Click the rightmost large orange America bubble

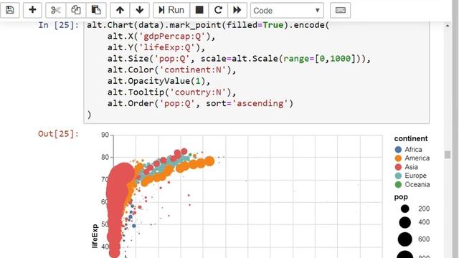209,161
